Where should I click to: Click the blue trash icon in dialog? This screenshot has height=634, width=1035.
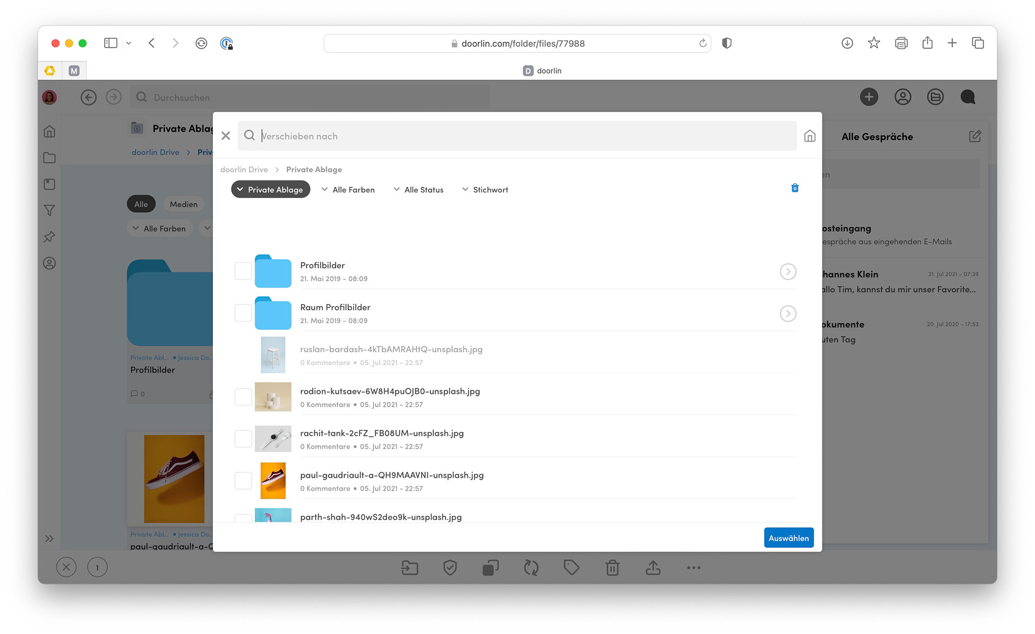pyautogui.click(x=794, y=188)
